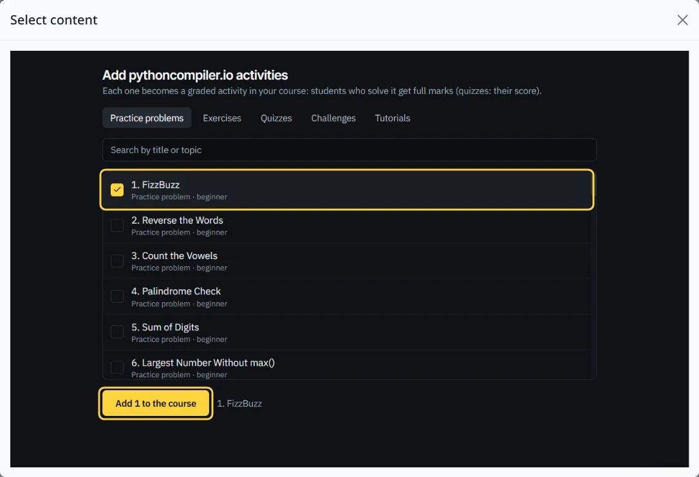Go to the Tutorials tab
The image size is (699, 477).
point(392,118)
